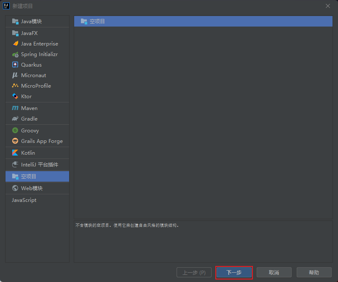
Task: Click the 取消 button
Action: pyautogui.click(x=274, y=272)
